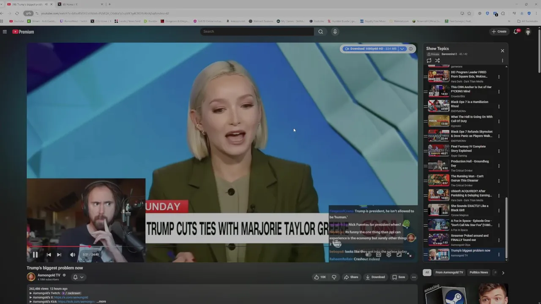Expand description with ...more
541x304 pixels.
pos(101,301)
